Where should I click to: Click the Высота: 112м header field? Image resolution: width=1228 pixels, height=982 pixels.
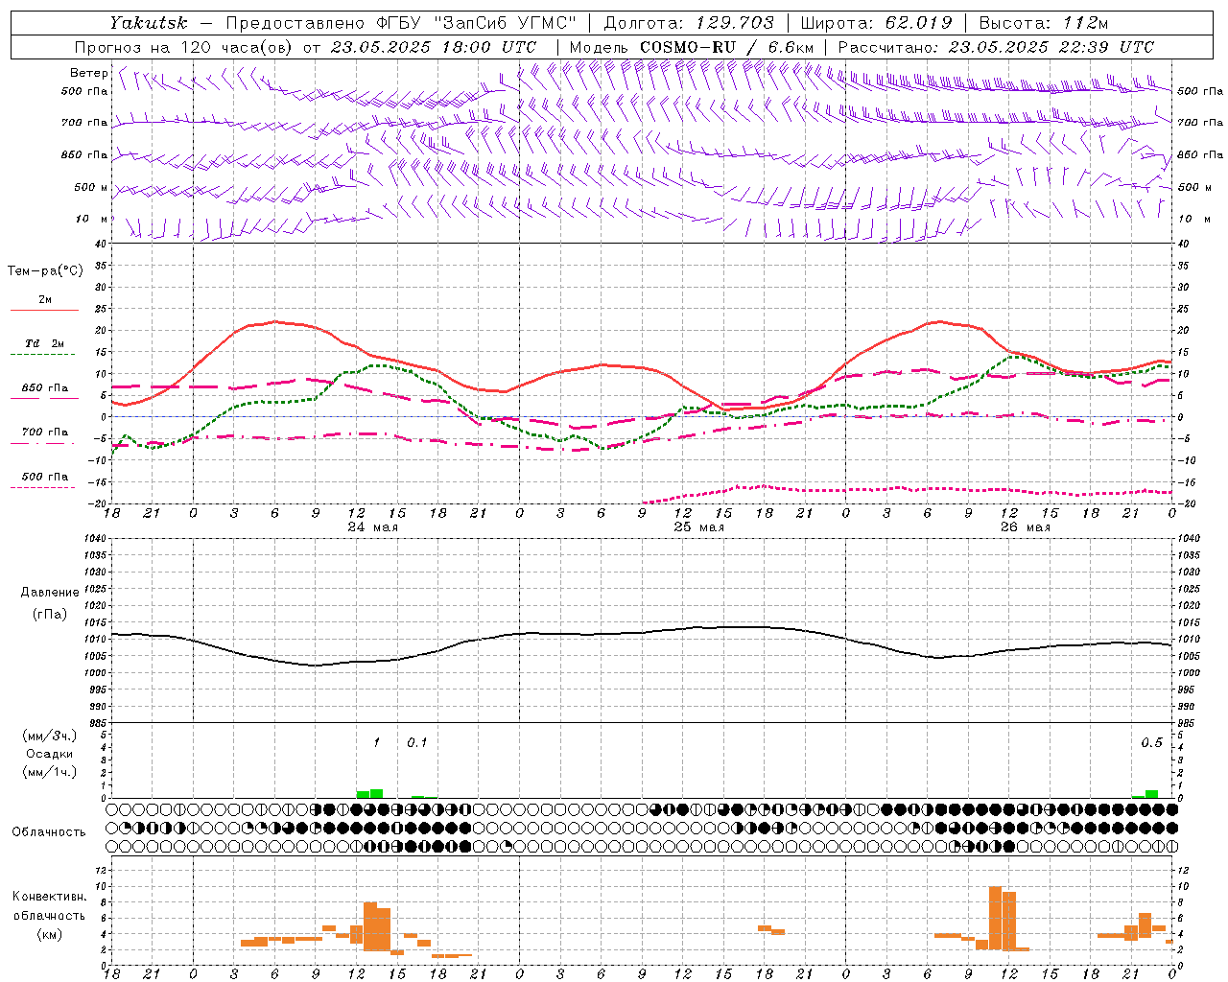[1046, 23]
